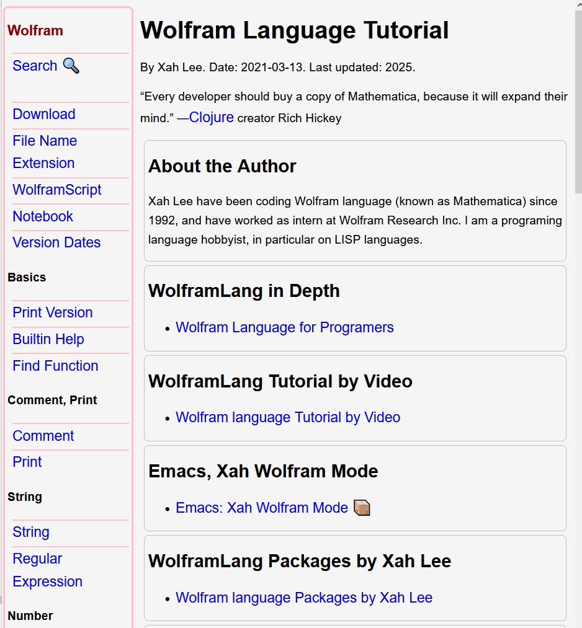The width and height of the screenshot is (582, 628).
Task: Click the Comment, Print section label
Action: click(52, 400)
